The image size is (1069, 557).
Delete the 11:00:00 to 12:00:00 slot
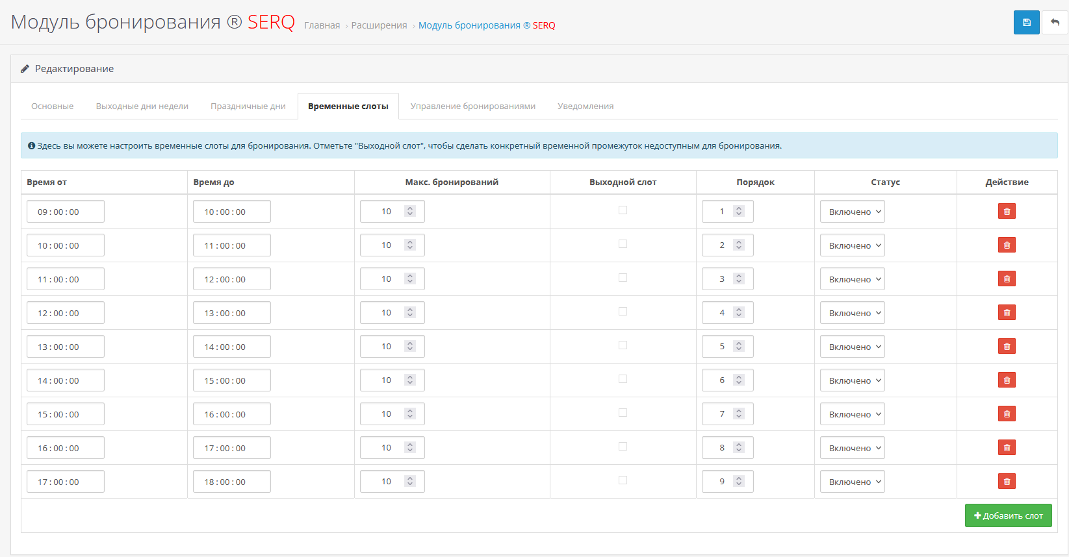(x=1007, y=279)
